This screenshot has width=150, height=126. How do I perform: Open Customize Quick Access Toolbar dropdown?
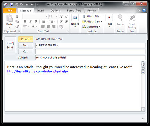38,5
